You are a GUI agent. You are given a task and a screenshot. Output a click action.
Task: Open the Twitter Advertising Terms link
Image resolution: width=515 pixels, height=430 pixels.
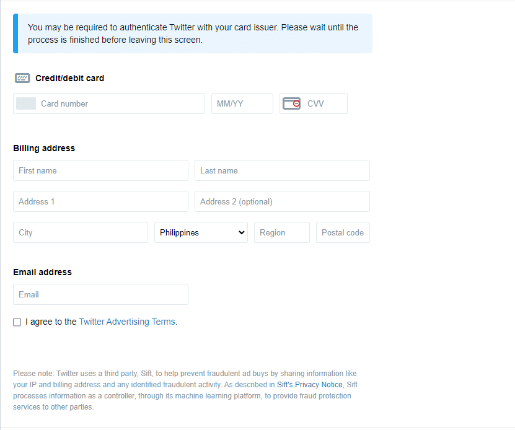coord(127,322)
